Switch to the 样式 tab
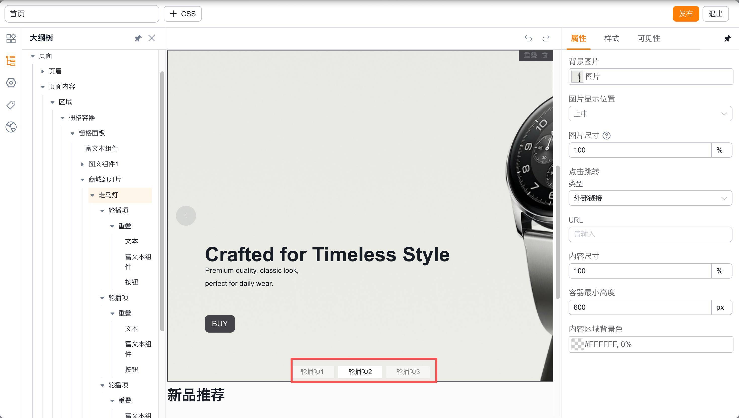Image resolution: width=739 pixels, height=418 pixels. click(x=612, y=38)
